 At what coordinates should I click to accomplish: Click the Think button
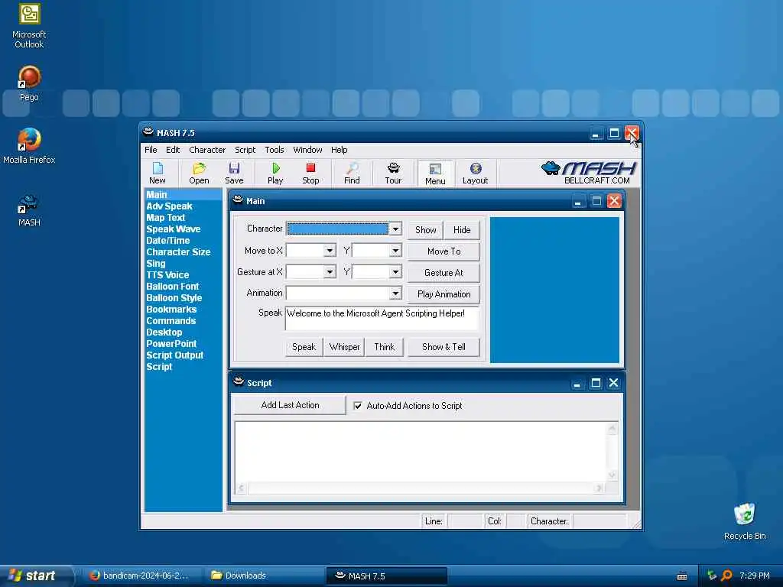[x=385, y=347]
